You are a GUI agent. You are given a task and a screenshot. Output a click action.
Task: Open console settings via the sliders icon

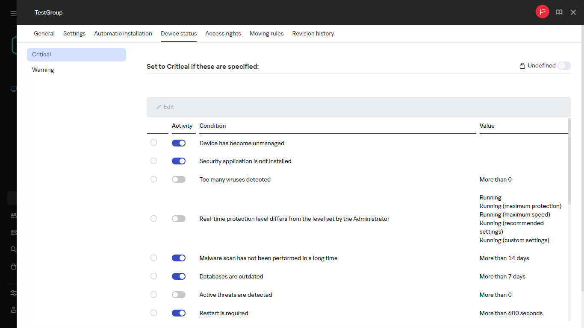pos(13,293)
